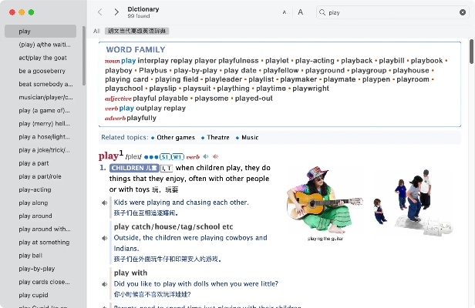
Task: Open word family link playmate
Action: pos(339,79)
